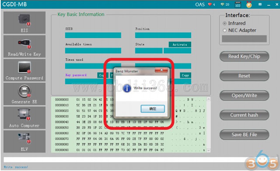Open the Generate EE module
This screenshot has height=171, width=280.
pyautogui.click(x=24, y=94)
